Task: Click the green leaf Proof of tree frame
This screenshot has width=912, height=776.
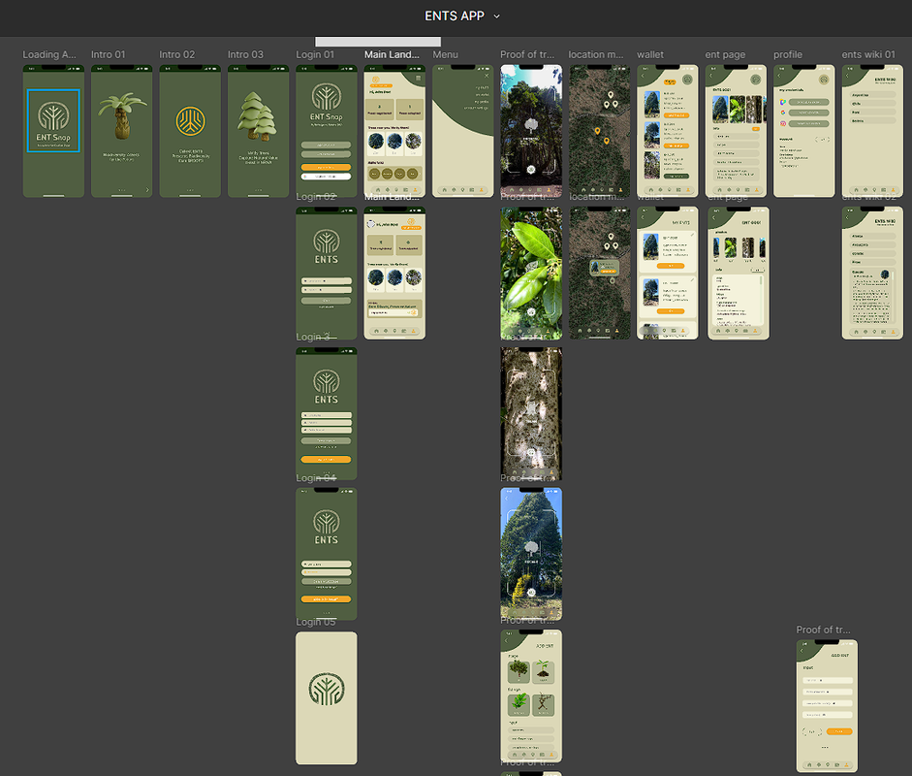Action: point(531,273)
